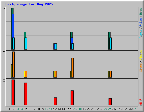Click green day label 31
Viewport: 144px width, 112px height.
pyautogui.click(x=135, y=109)
